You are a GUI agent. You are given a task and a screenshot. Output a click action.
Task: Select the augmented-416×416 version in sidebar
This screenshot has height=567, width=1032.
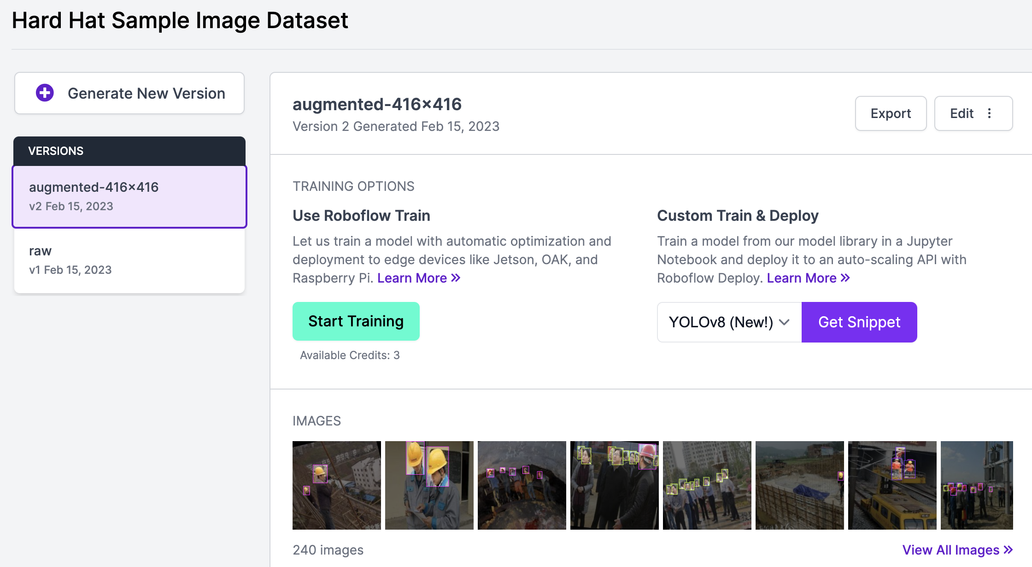pos(129,196)
